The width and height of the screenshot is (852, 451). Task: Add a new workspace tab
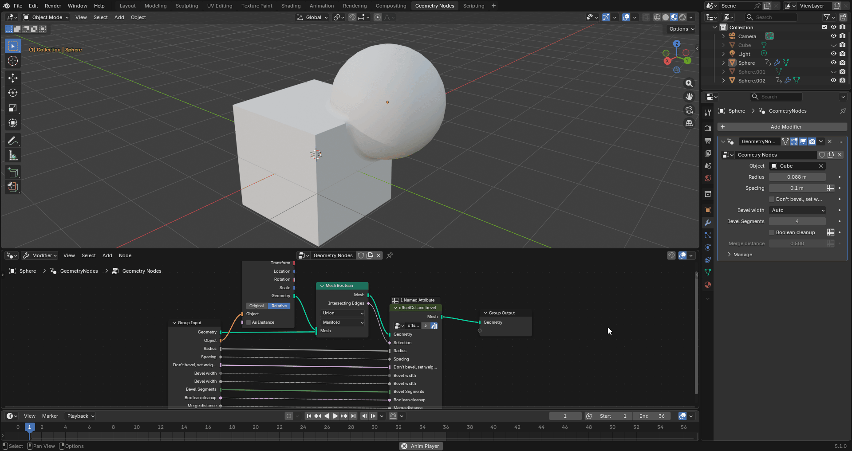point(493,6)
